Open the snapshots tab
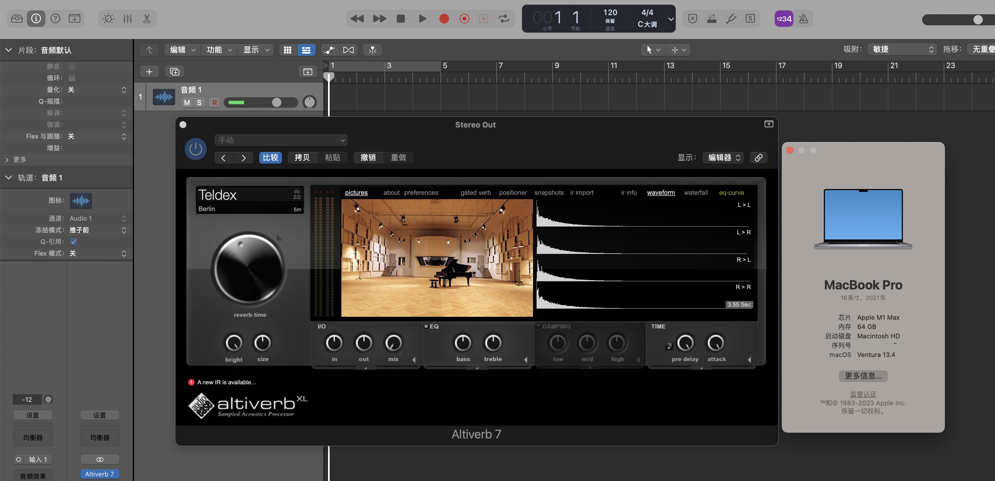 coord(549,193)
